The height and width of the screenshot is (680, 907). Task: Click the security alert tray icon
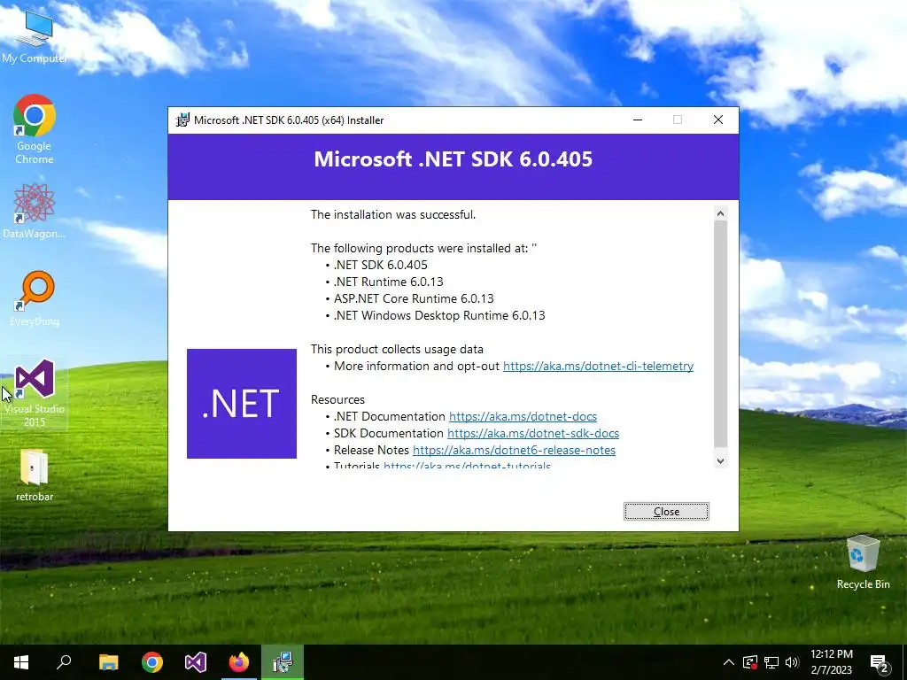749,662
